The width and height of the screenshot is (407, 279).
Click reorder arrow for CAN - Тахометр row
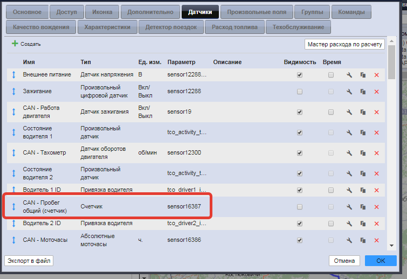(14, 153)
